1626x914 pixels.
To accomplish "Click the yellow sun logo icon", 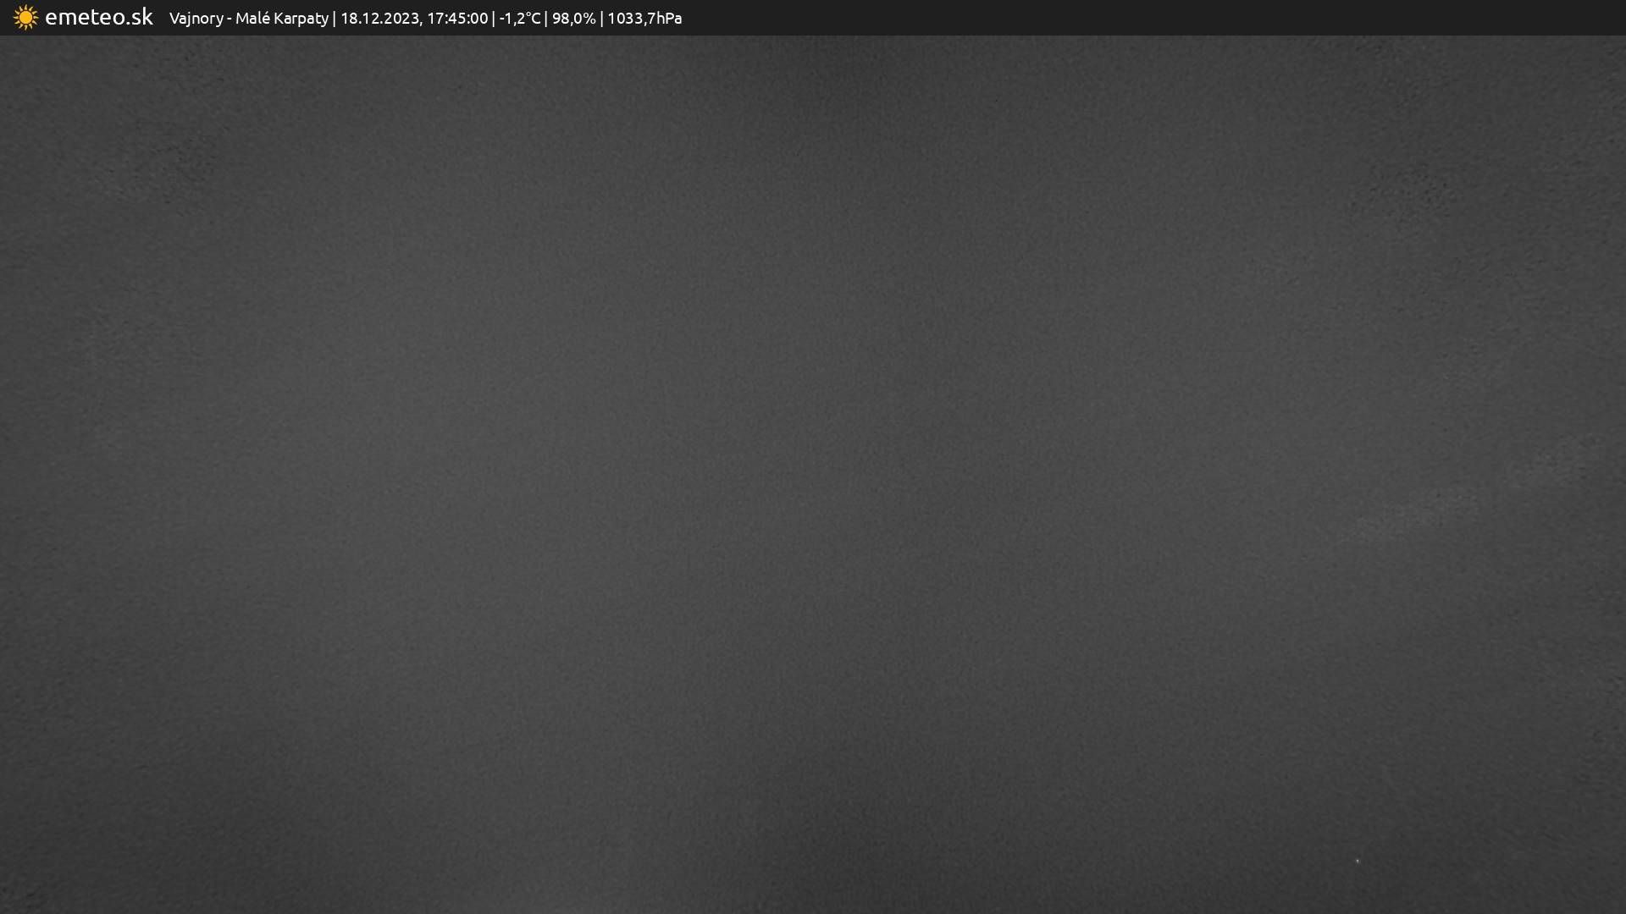I will point(25,18).
